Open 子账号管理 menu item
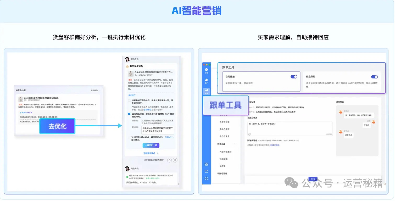 (x=222, y=174)
